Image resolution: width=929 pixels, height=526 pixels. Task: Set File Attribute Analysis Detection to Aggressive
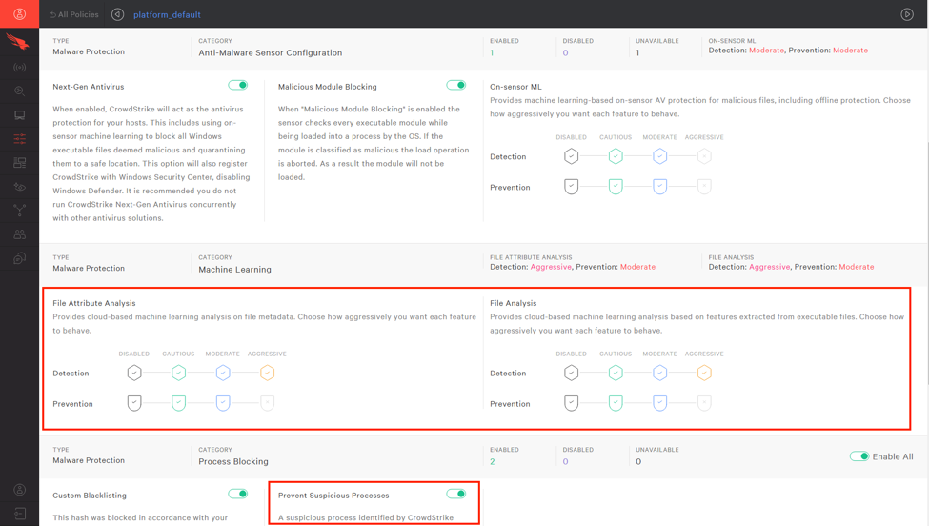[267, 374]
